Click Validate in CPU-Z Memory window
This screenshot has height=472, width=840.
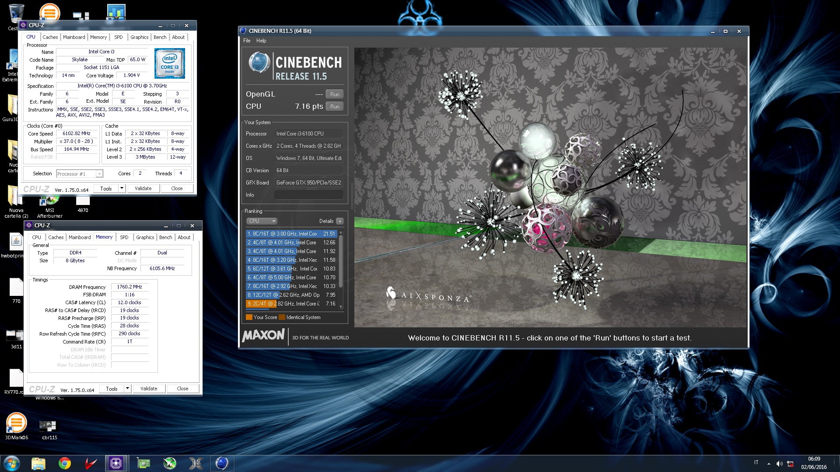tap(149, 389)
